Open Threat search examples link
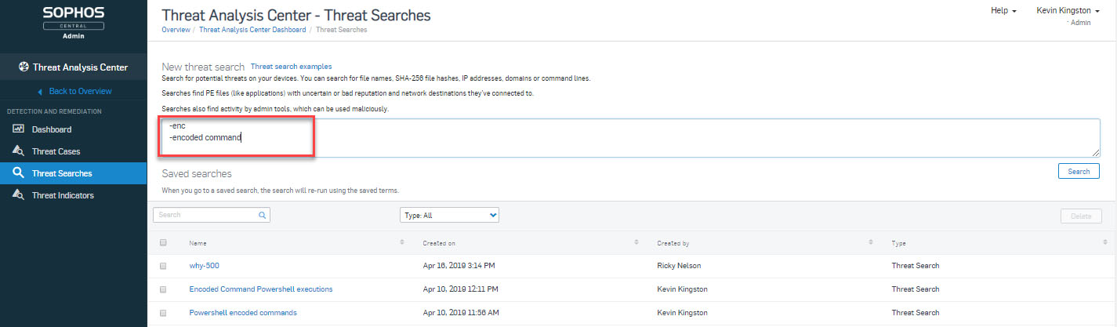 click(291, 67)
